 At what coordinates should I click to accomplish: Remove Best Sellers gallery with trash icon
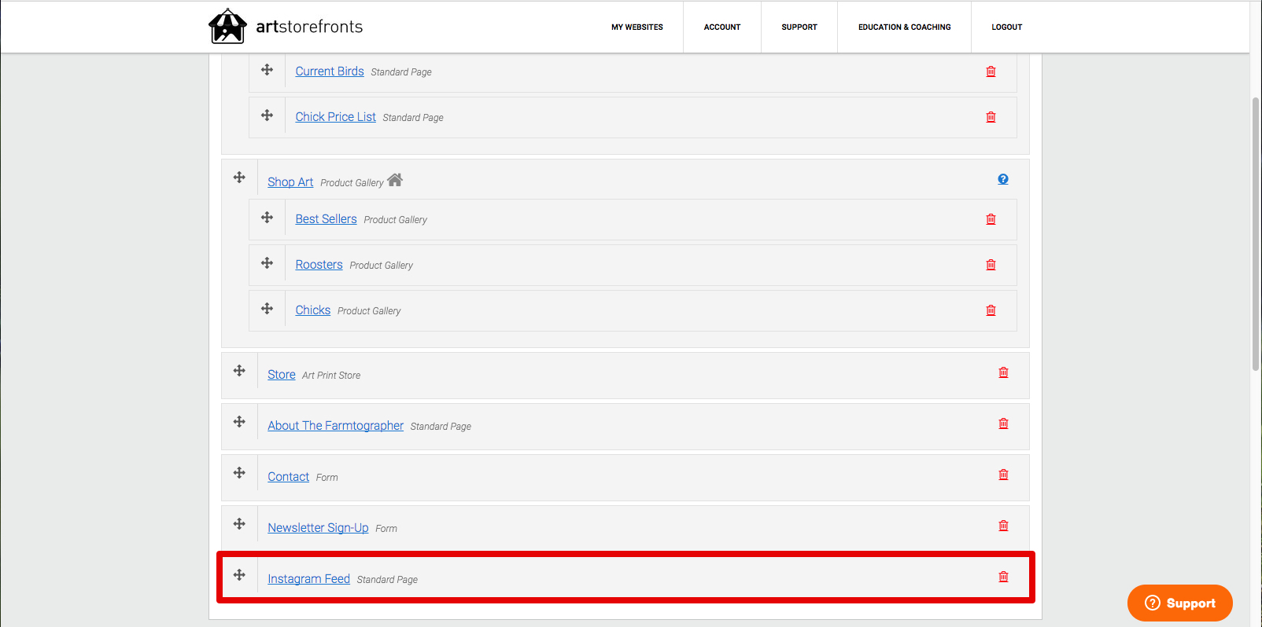[991, 219]
